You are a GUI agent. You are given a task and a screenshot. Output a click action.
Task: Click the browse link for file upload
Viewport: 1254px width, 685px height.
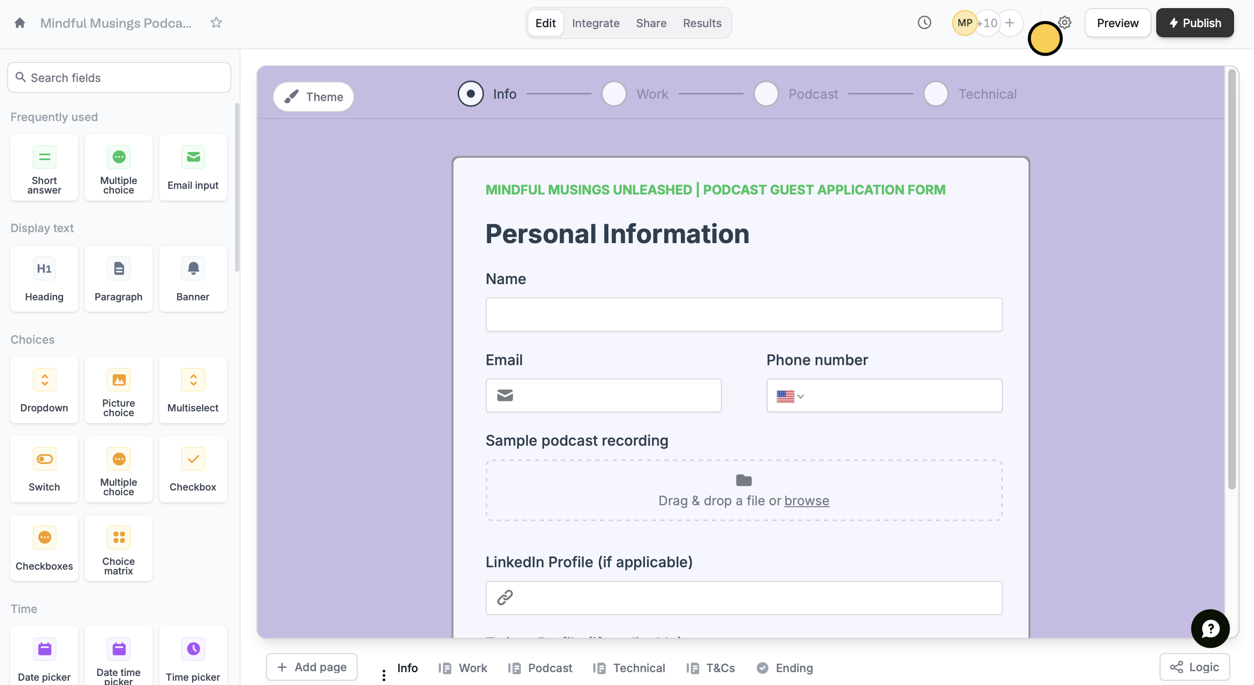[806, 501]
